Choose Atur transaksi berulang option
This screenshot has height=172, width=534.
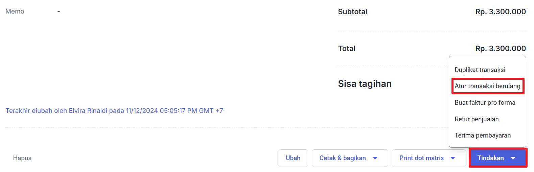pos(487,86)
